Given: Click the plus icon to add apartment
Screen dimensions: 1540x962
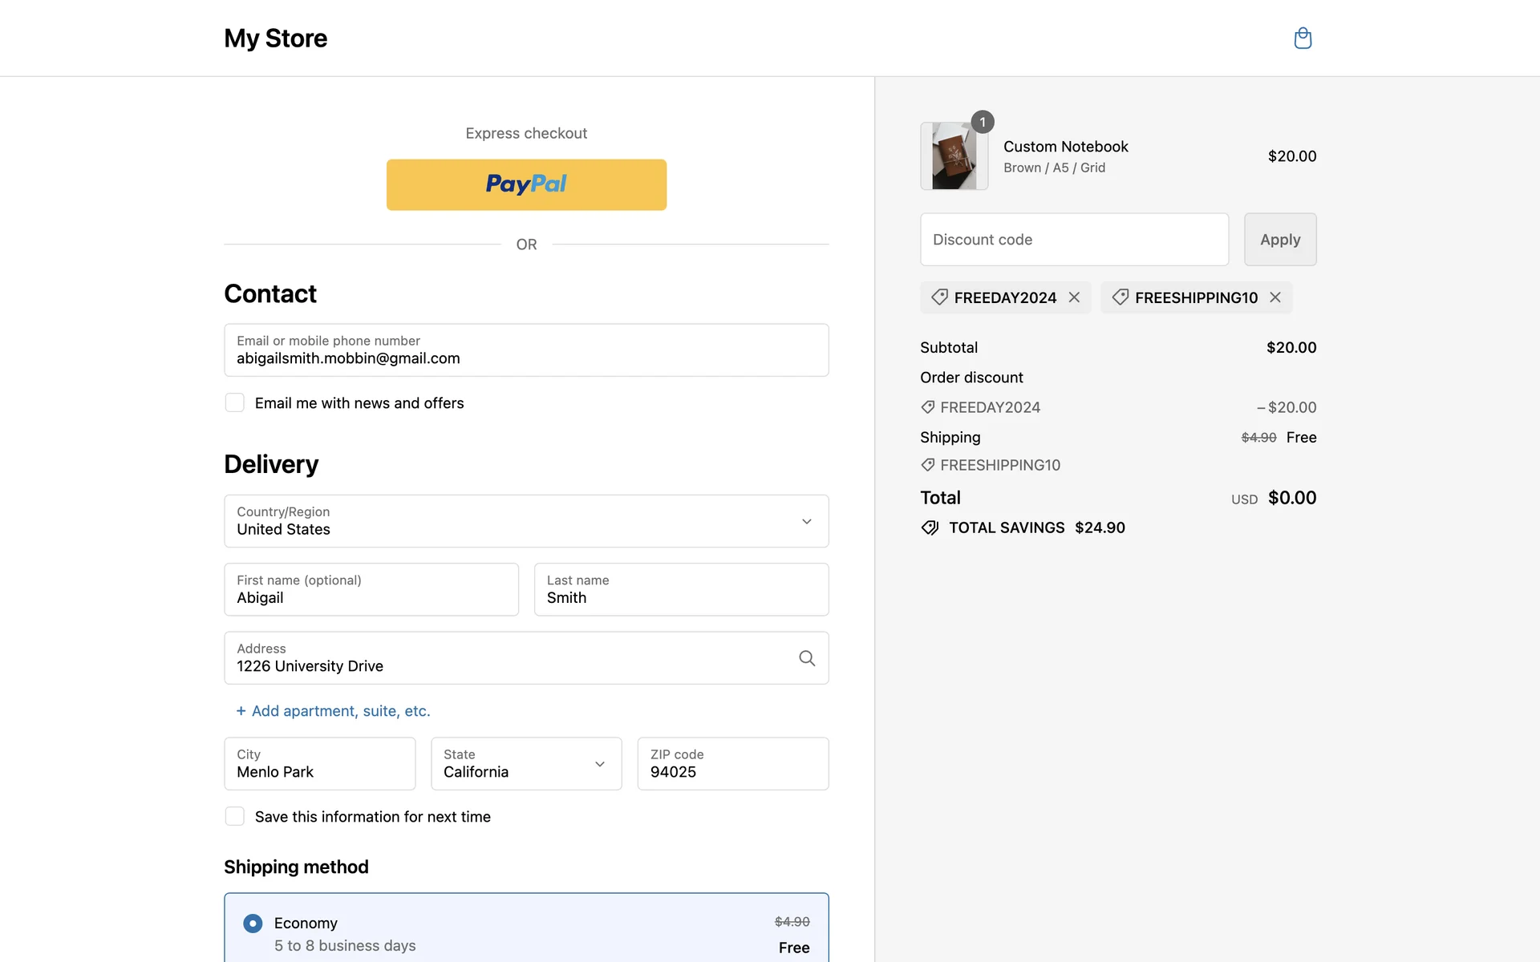Looking at the screenshot, I should click(241, 711).
